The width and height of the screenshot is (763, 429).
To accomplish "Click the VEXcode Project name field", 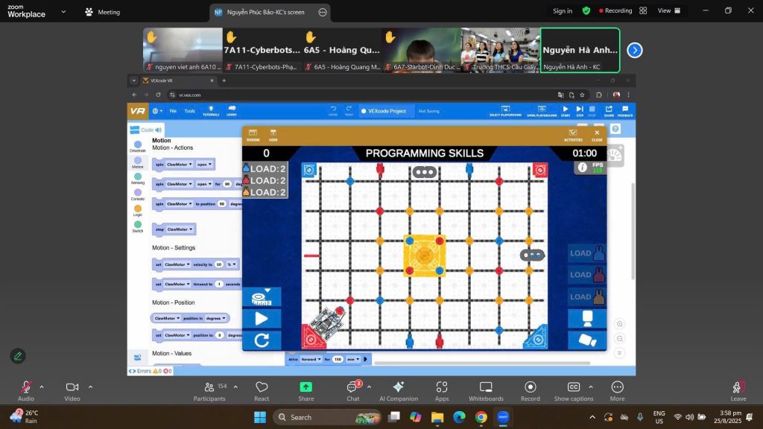I will (387, 111).
